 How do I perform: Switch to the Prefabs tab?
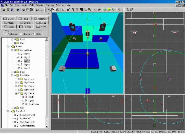pyautogui.click(x=24, y=19)
